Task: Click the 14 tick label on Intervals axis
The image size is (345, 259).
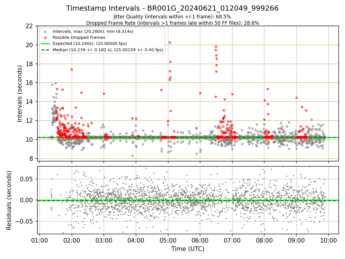Action: tap(30, 102)
